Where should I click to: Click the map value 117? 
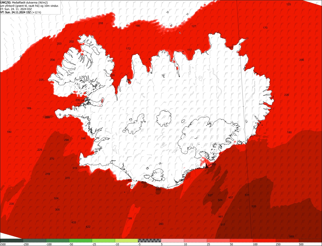(x=189, y=50)
